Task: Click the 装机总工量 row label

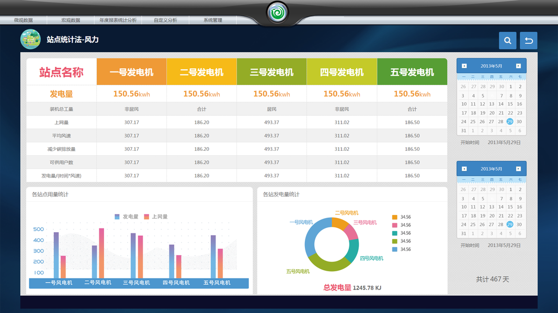Action: pyautogui.click(x=61, y=110)
